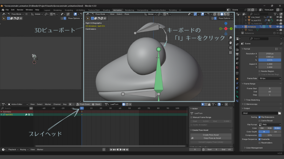Open Bone properties tab icon
Viewport: 284px width, 159px height.
[x=237, y=97]
